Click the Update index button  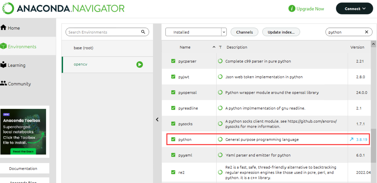pos(281,32)
